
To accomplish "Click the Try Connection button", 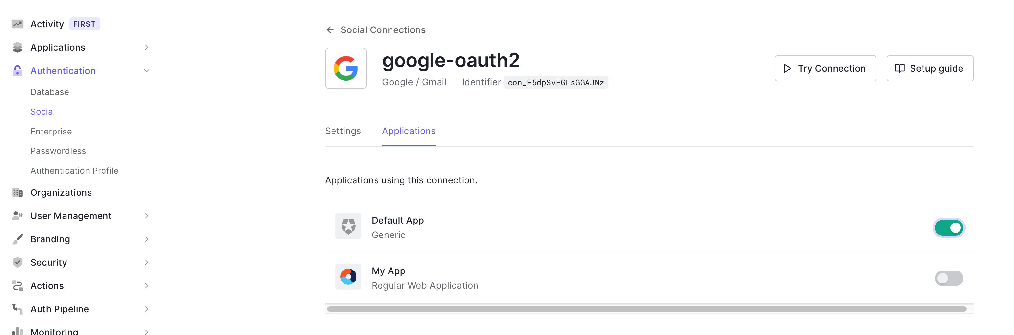I will click(x=825, y=68).
